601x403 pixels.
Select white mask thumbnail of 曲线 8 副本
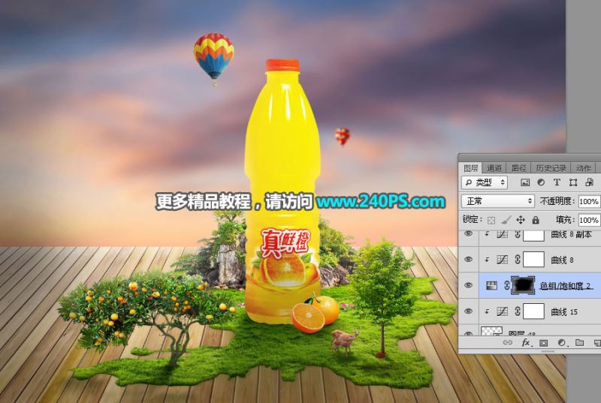point(533,236)
